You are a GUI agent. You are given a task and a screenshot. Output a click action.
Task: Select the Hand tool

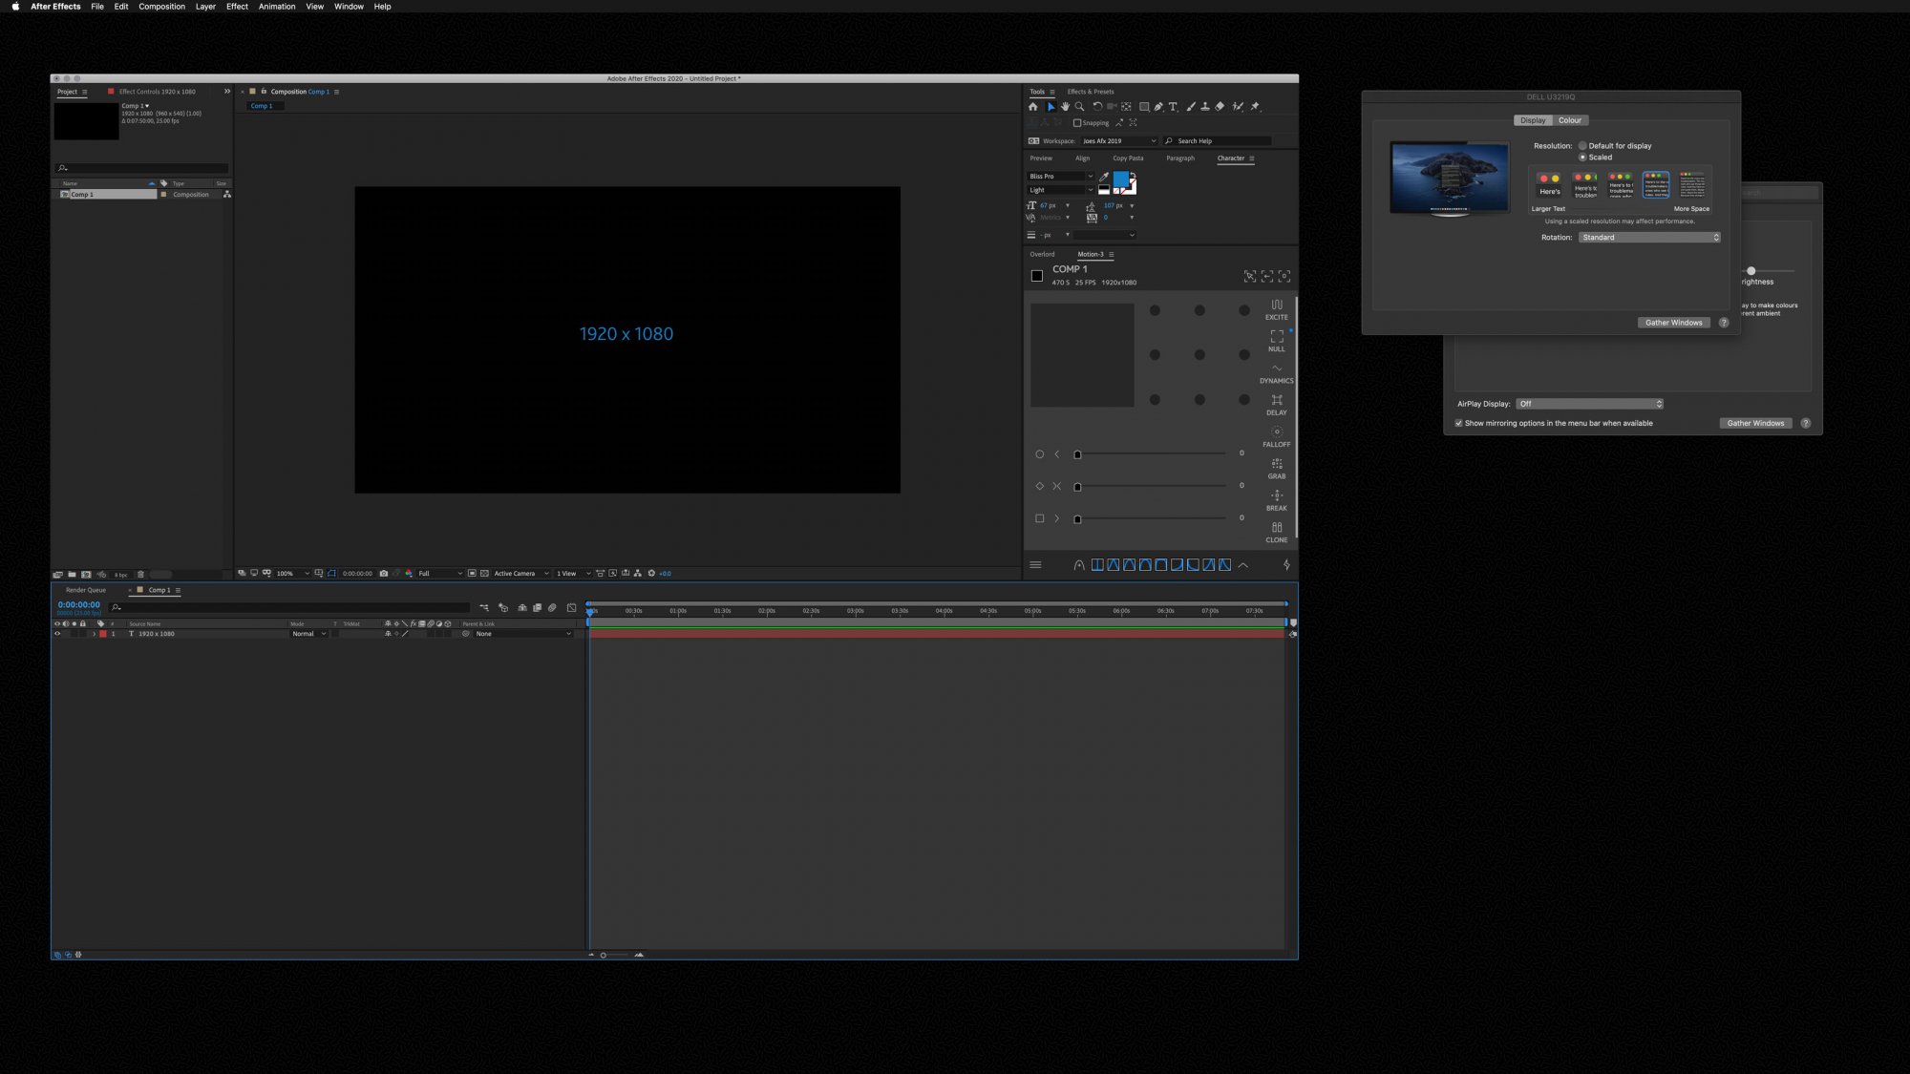click(1065, 107)
